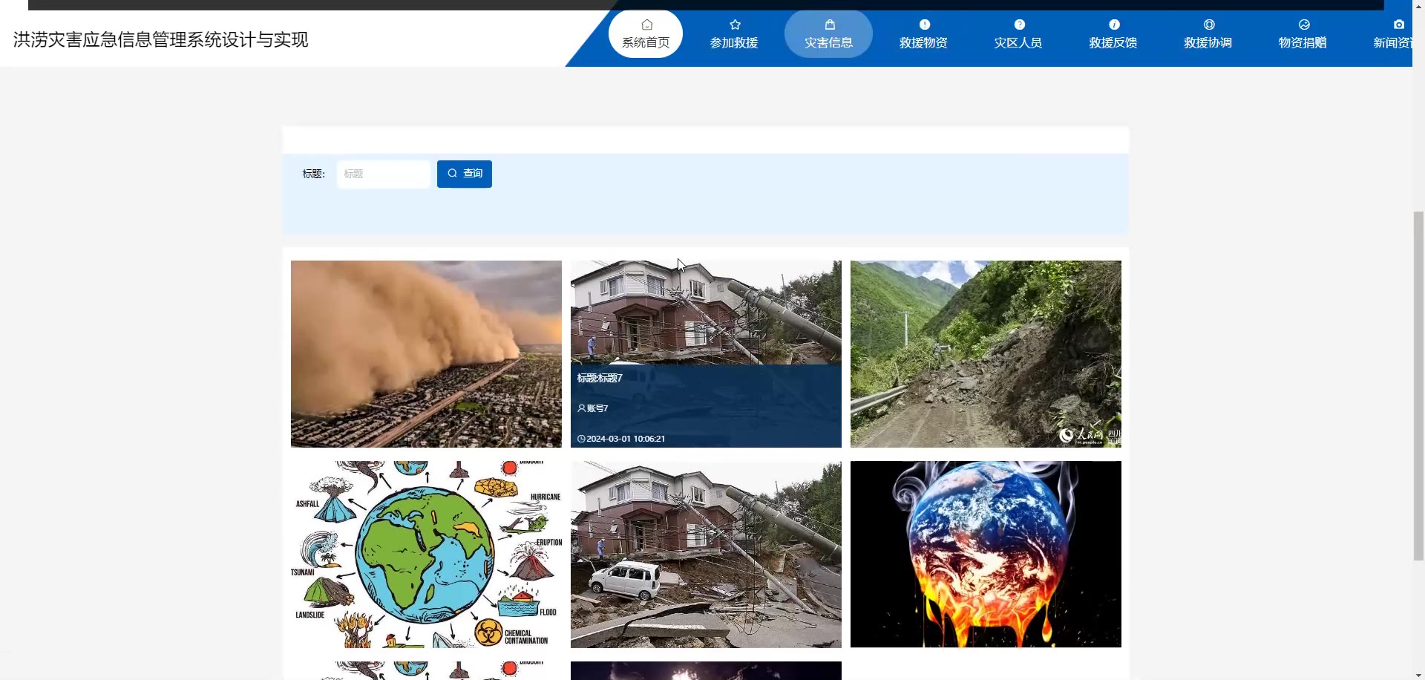
Task: Click the vertical page scrollbar thumb
Action: 1418,385
